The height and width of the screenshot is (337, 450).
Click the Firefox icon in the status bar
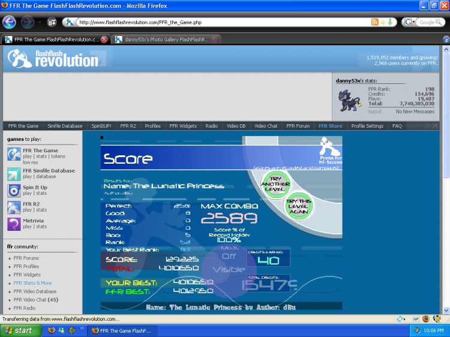point(426,318)
